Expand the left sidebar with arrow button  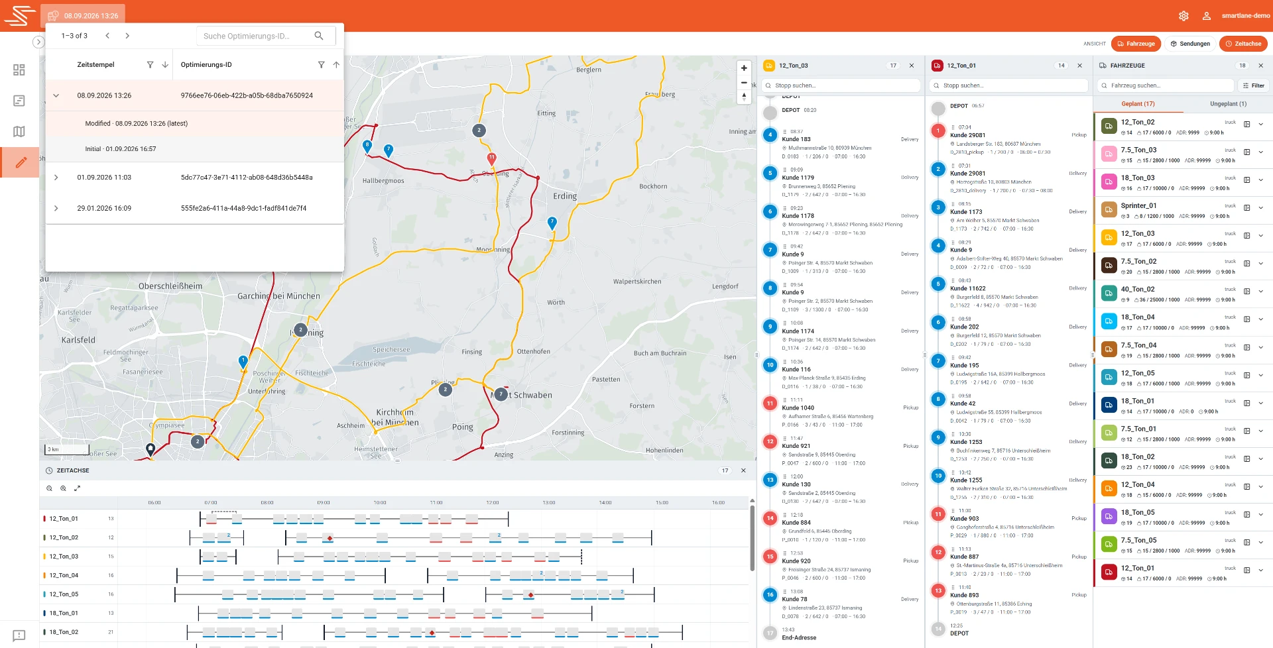pyautogui.click(x=38, y=42)
